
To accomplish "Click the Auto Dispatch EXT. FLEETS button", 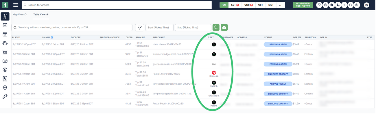I will coord(303,5).
